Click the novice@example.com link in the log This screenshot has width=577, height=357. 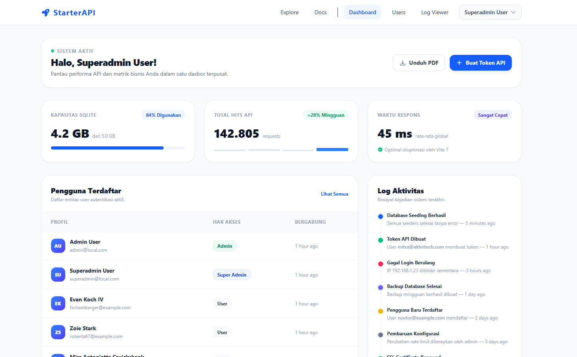pos(421,318)
